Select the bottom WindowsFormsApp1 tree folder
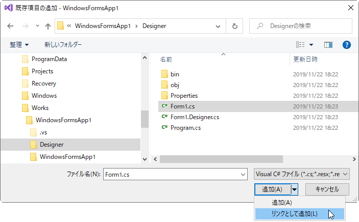 click(x=63, y=157)
